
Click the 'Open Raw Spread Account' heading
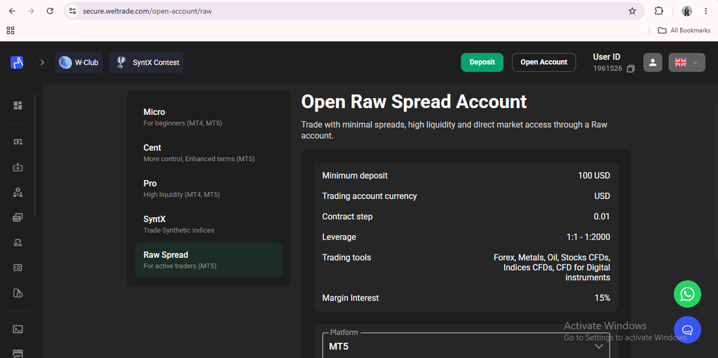pyautogui.click(x=414, y=102)
